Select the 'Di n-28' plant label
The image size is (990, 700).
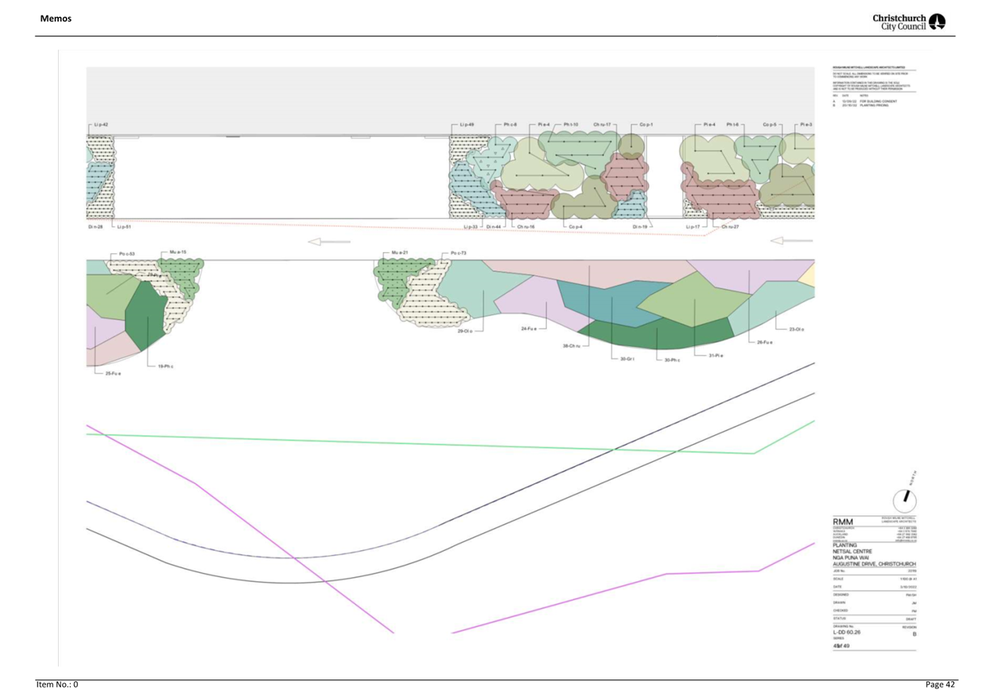coord(96,227)
